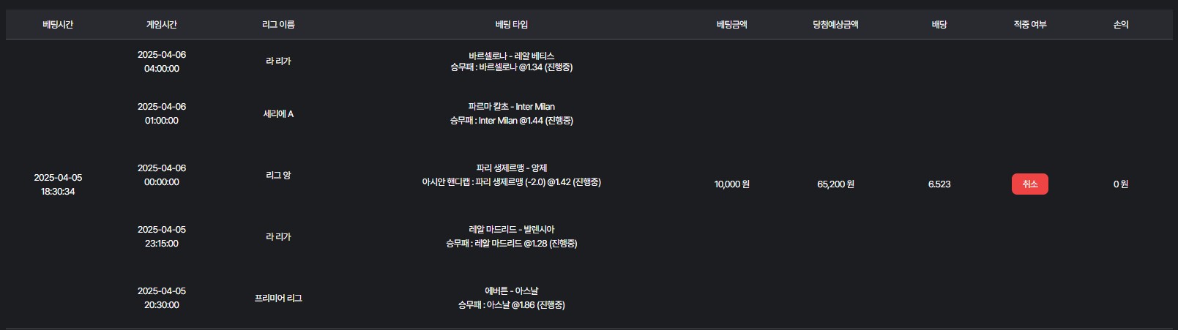Screen dimensions: 1178x330
Task: Click the 당첨예상금액 column header
Action: [835, 25]
